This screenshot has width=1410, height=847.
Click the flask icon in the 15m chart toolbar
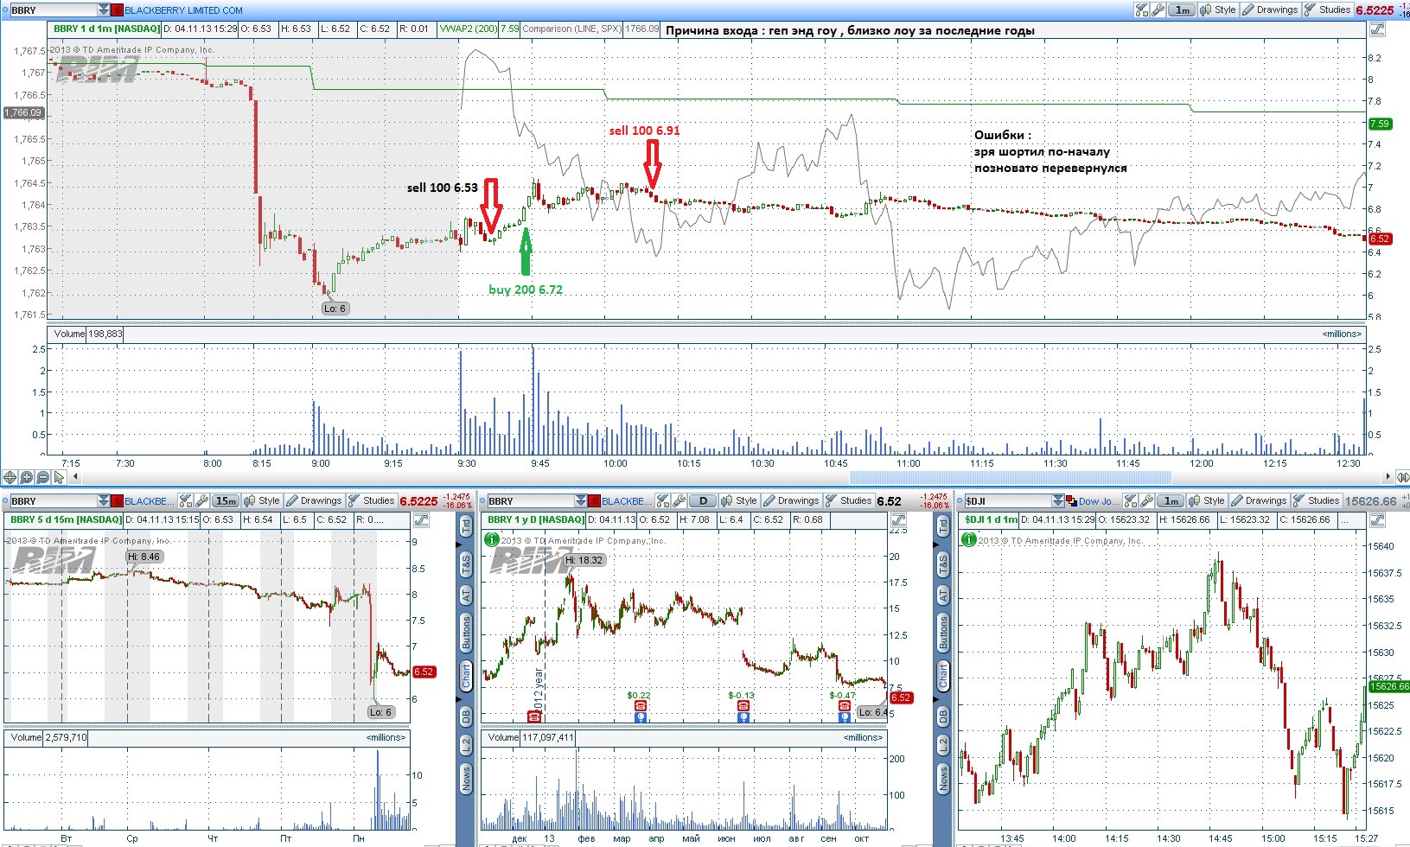pyautogui.click(x=185, y=501)
